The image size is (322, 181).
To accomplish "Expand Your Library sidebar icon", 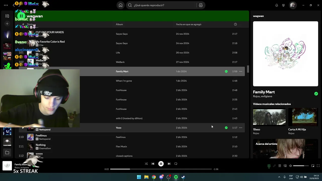I will click(x=7, y=16).
